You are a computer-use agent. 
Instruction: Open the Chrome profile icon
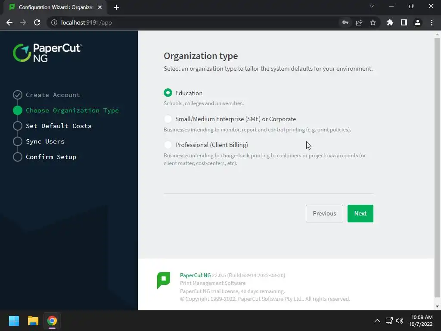pos(418,22)
